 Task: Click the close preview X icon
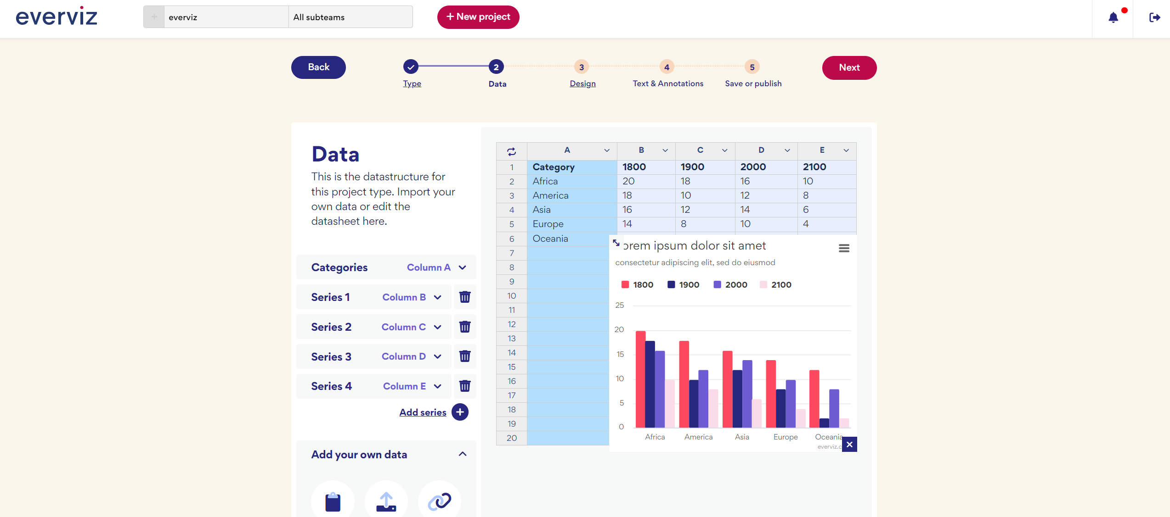[x=850, y=444]
